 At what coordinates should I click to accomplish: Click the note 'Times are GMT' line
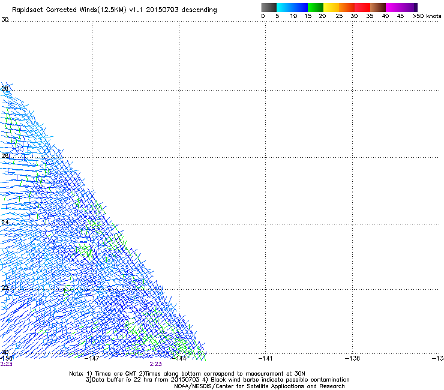[x=116, y=374]
